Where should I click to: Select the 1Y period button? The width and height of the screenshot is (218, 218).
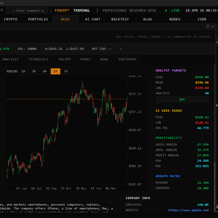click(55, 71)
